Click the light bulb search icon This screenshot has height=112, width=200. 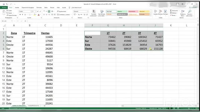(69, 7)
